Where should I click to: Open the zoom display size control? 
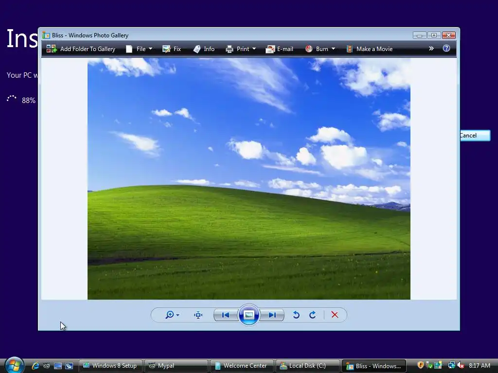[172, 315]
